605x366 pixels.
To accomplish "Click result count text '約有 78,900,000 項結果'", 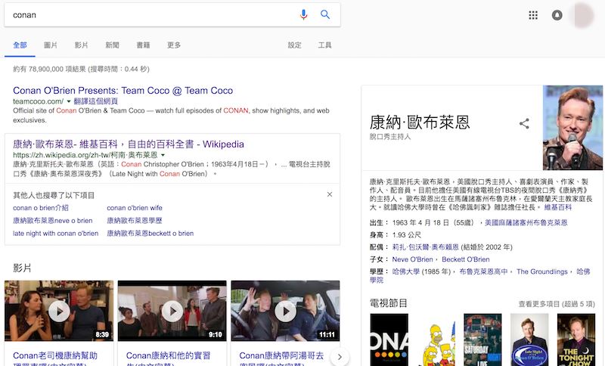I will click(x=50, y=69).
